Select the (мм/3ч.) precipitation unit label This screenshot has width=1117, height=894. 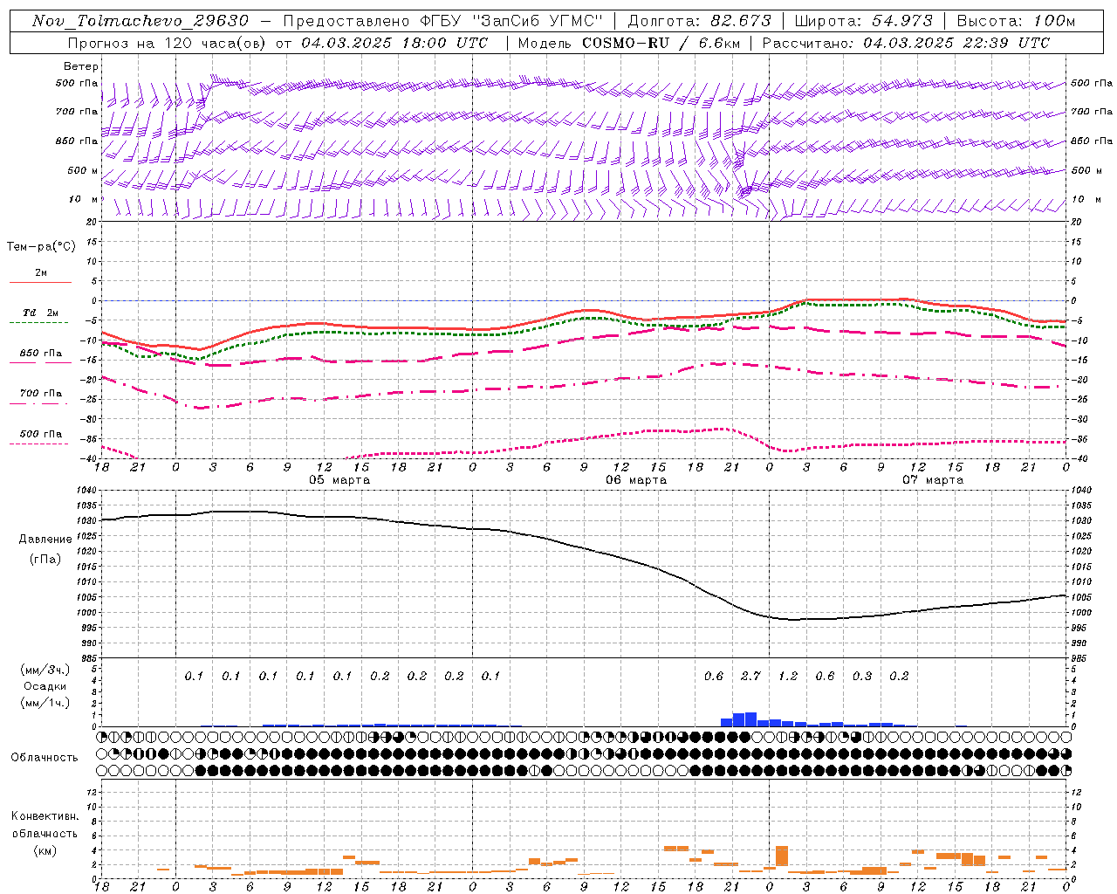coord(45,670)
